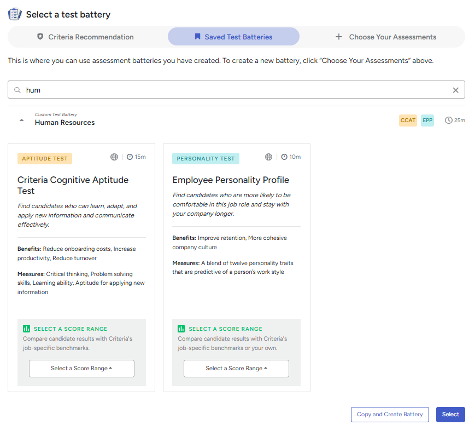
Task: Click the SELECT A SCORE RANGE heading on the Aptitude card
Action: tap(71, 329)
